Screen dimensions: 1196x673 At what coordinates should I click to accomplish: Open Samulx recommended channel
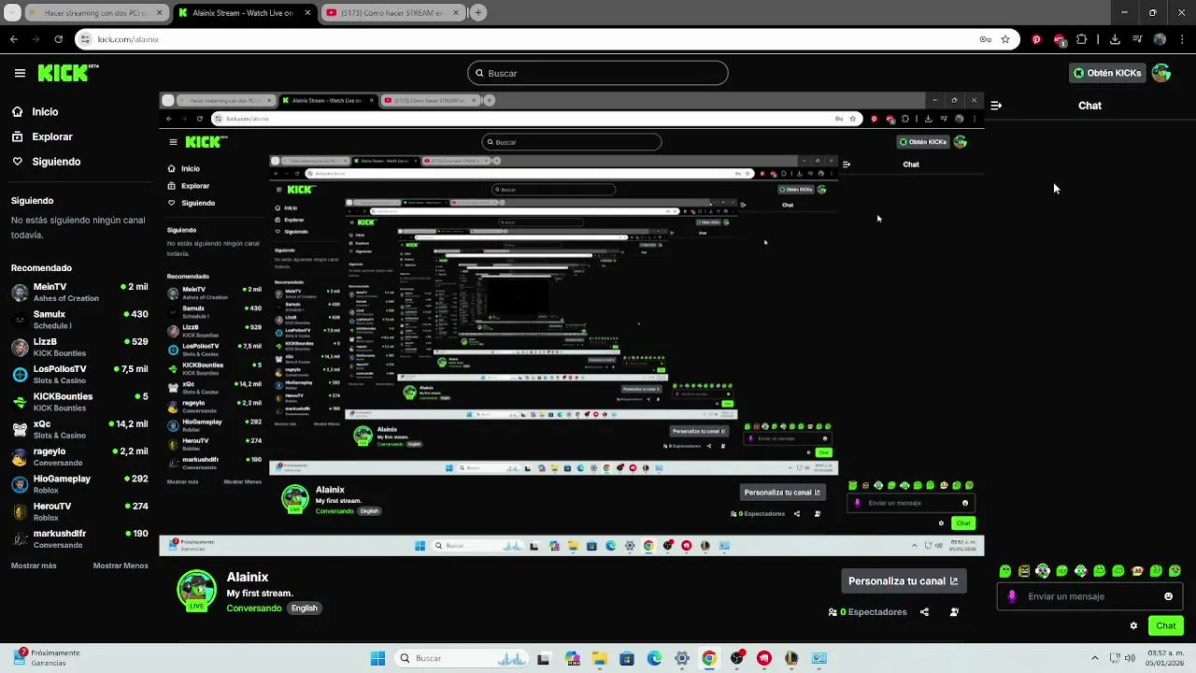point(79,320)
